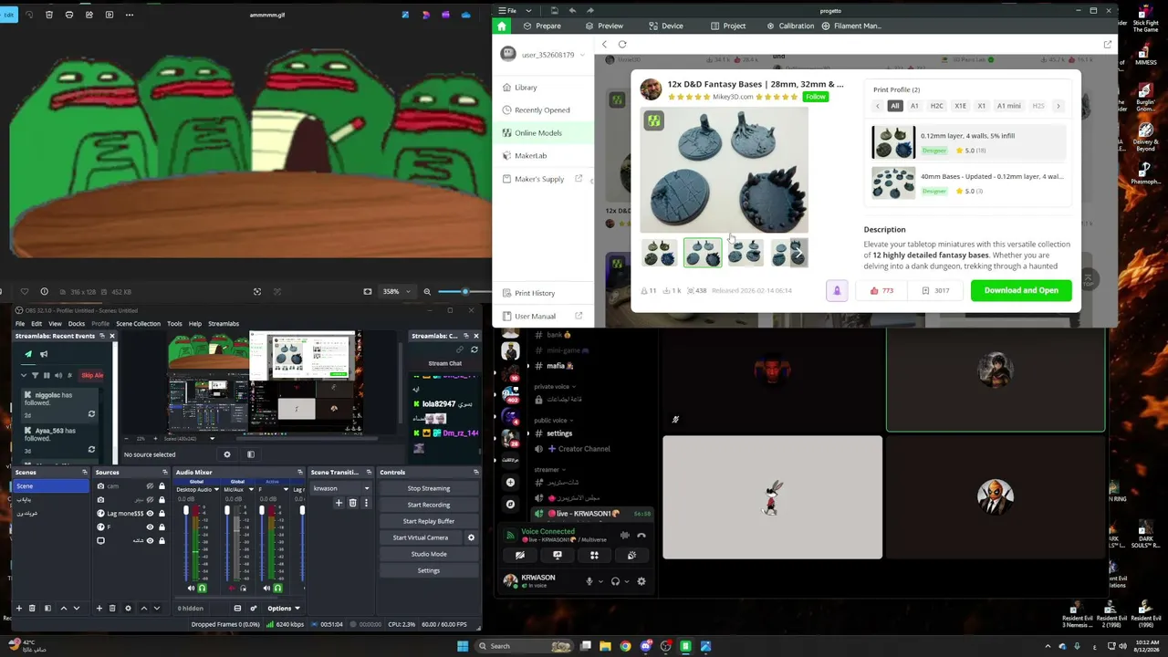The height and width of the screenshot is (657, 1168).
Task: Open source filters icon in OBS preview bar
Action: tap(251, 454)
